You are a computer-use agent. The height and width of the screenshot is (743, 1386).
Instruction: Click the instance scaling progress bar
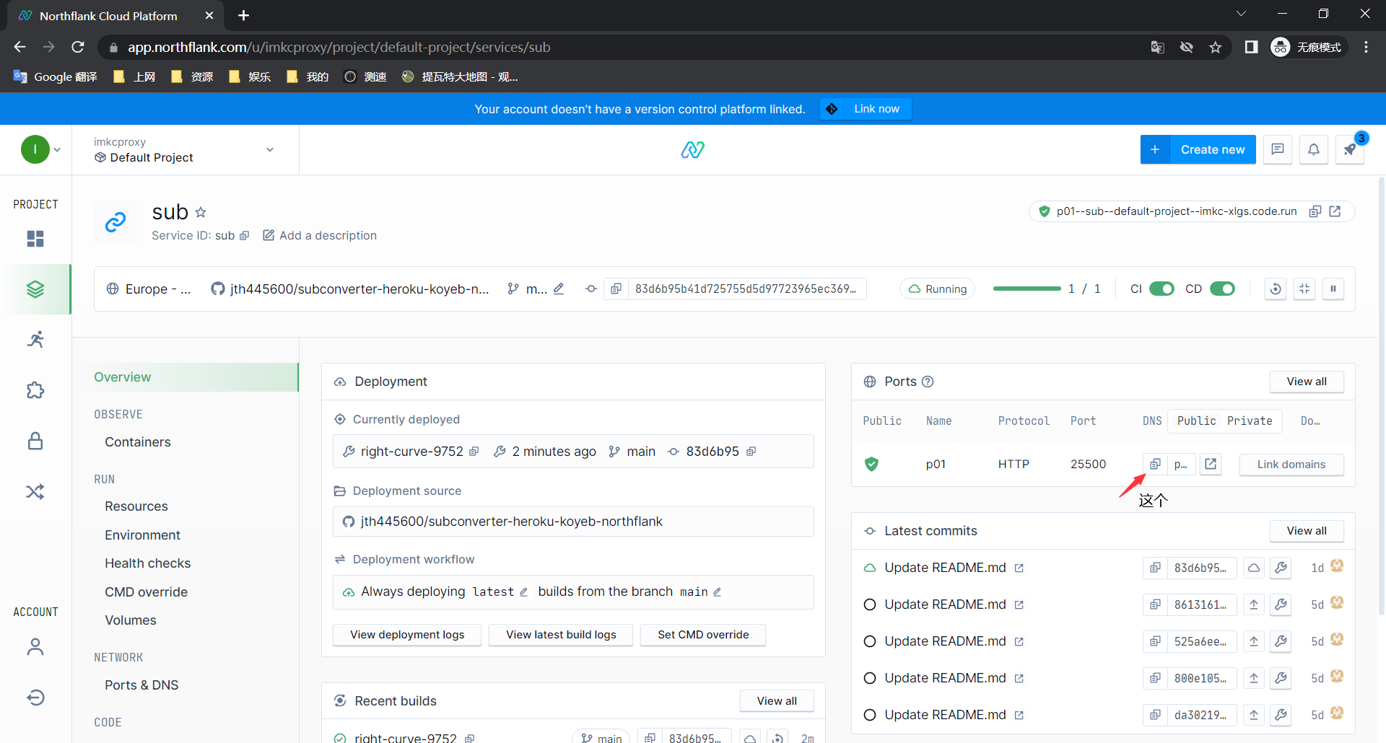pyautogui.click(x=1027, y=289)
